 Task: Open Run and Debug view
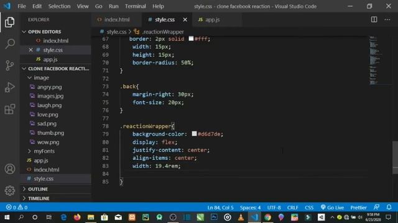pyautogui.click(x=10, y=87)
